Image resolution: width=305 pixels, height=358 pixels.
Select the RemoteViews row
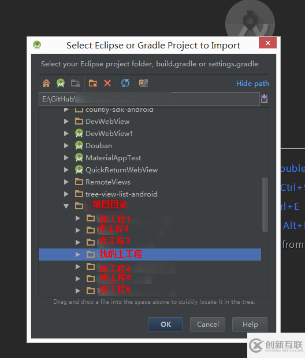150,182
